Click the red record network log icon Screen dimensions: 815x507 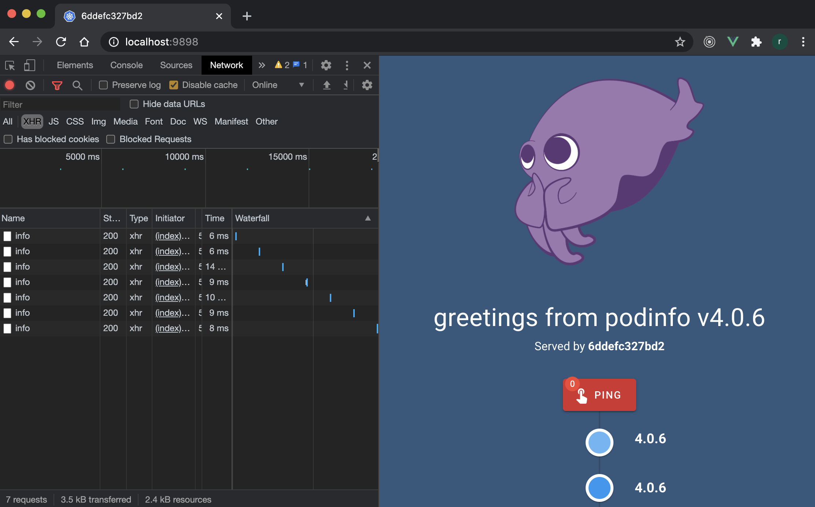tap(10, 85)
